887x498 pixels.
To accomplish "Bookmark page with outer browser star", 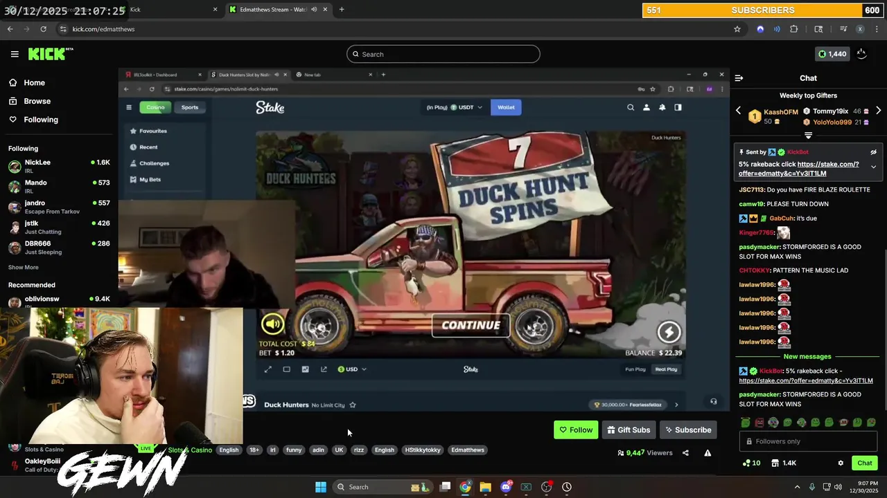I will pos(737,29).
